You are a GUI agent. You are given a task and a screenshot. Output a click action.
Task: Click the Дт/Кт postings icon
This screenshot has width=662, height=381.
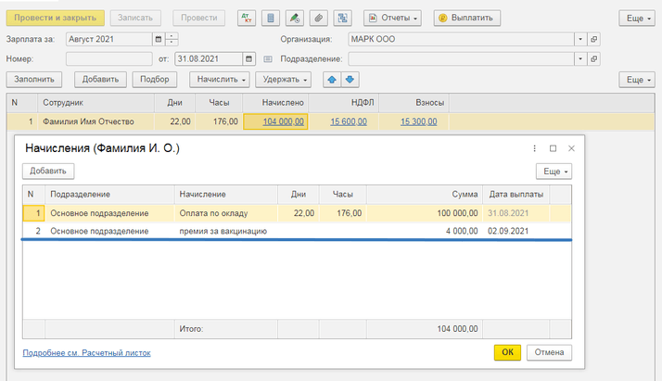pos(247,18)
